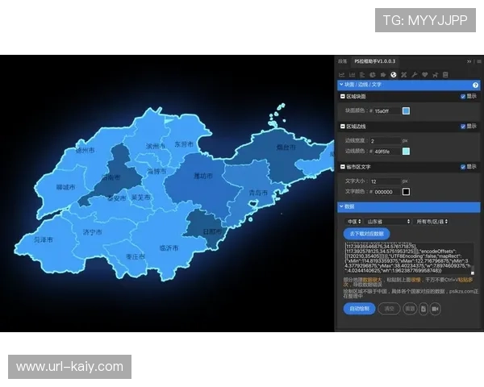Open the wrench settings icon
The image size is (484, 387).
pyautogui.click(x=415, y=74)
